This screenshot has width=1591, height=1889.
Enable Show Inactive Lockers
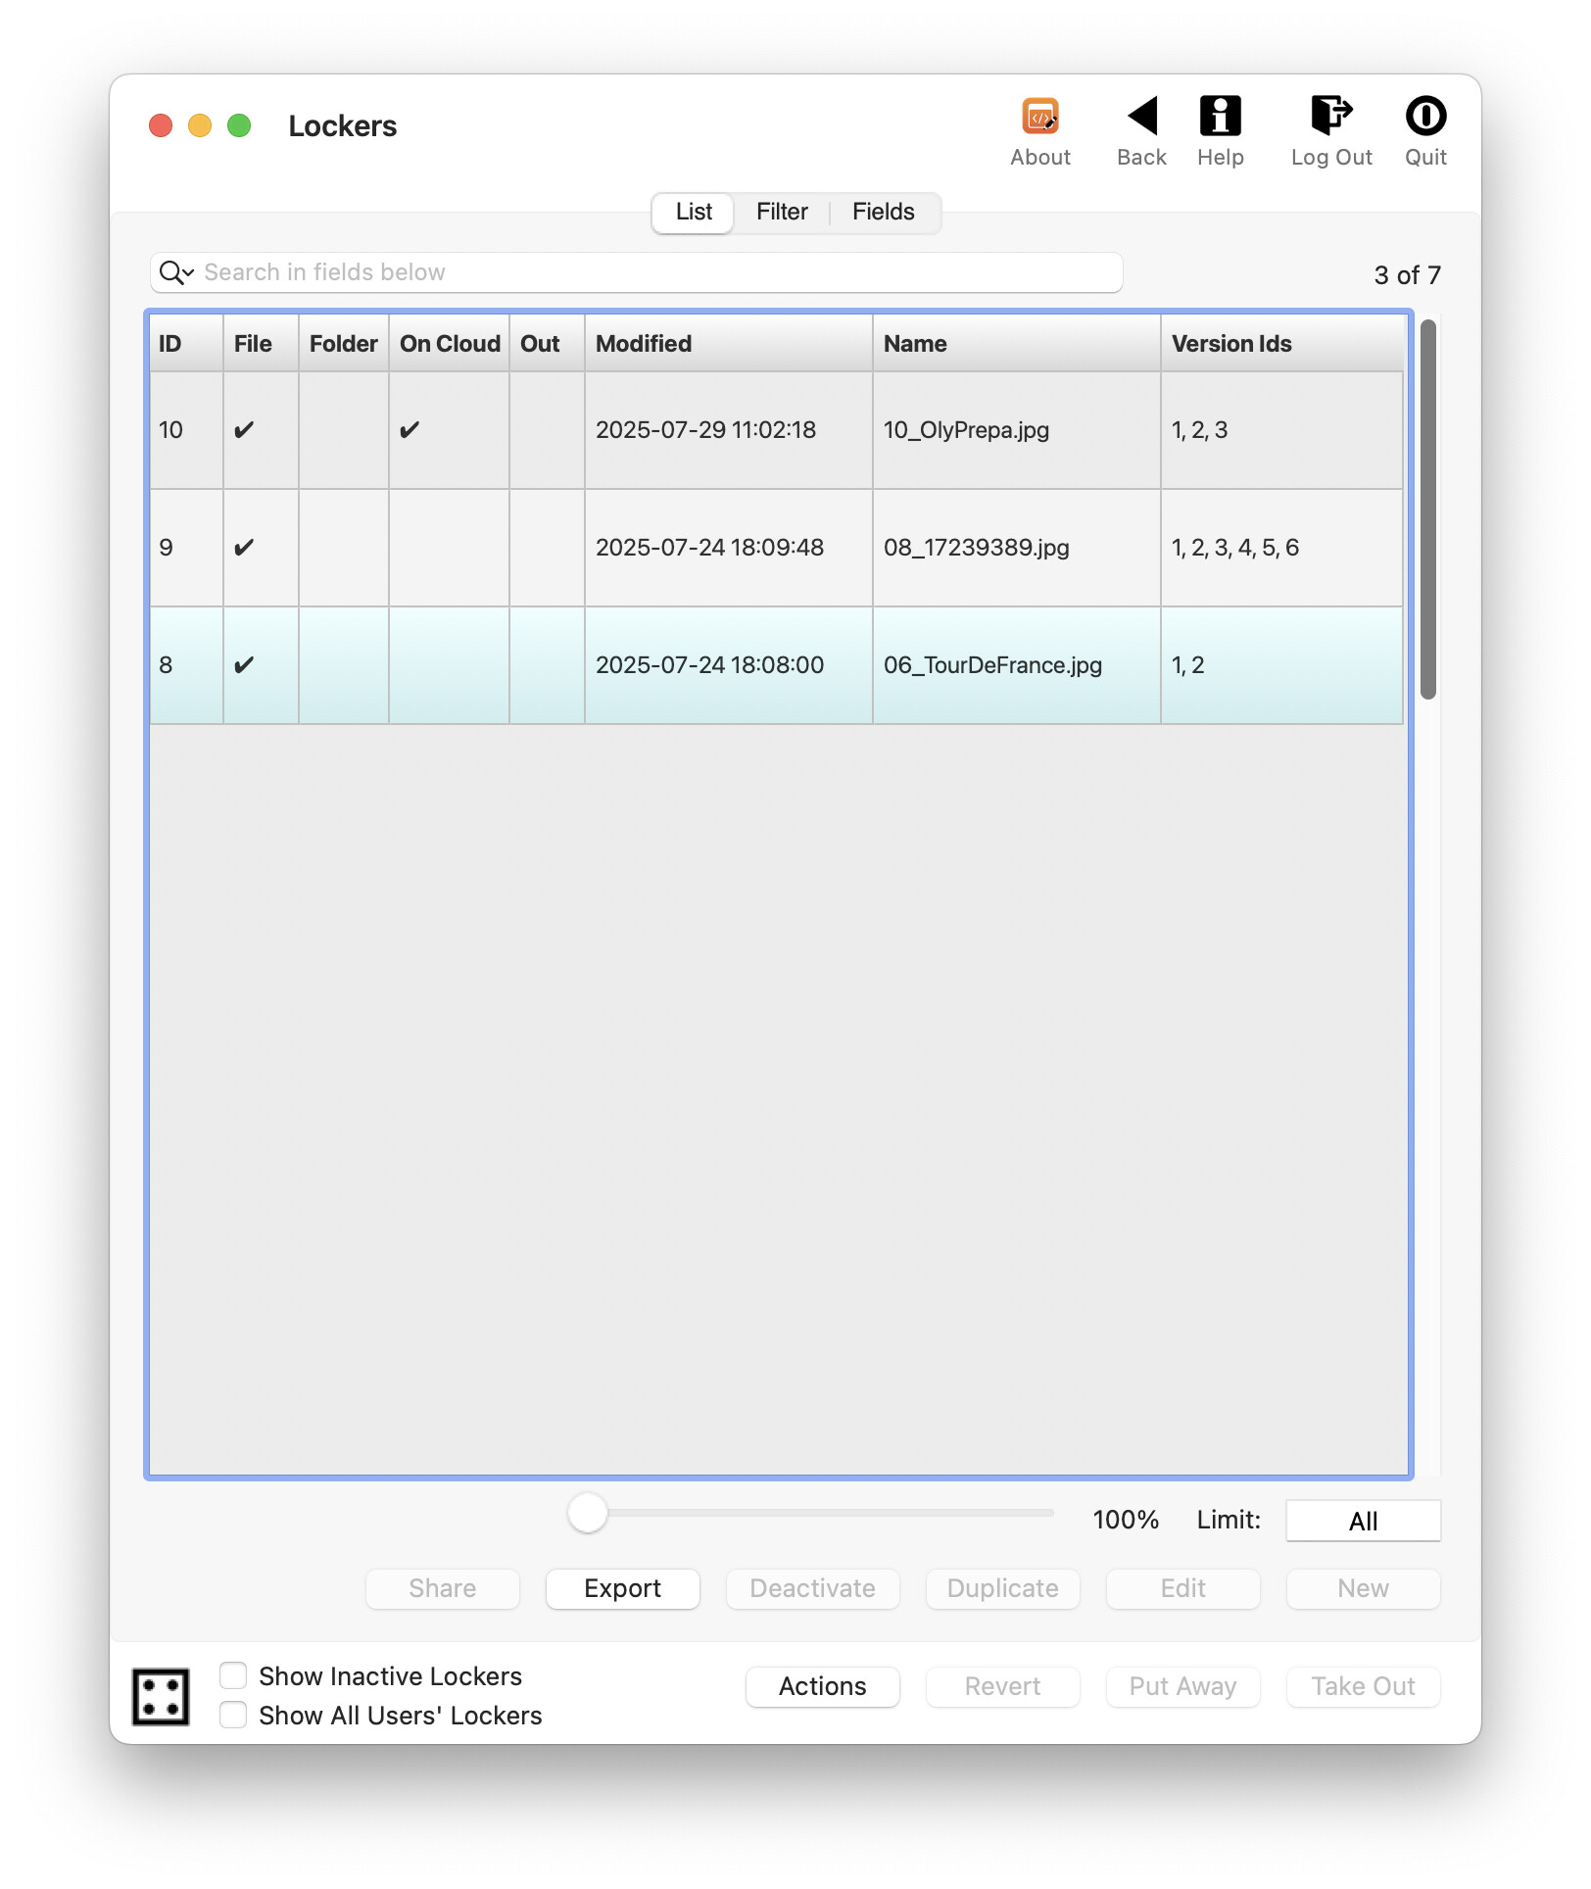[232, 1676]
